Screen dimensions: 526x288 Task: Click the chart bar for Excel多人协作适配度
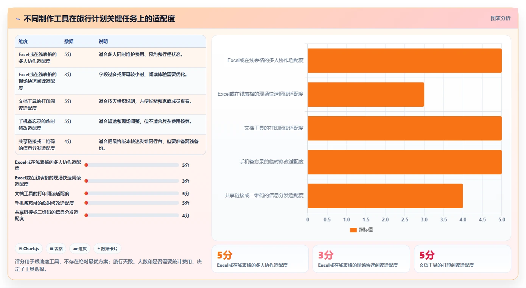(405, 61)
